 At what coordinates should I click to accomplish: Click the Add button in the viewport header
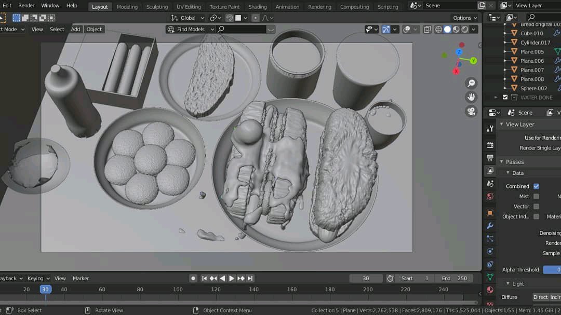pyautogui.click(x=75, y=29)
